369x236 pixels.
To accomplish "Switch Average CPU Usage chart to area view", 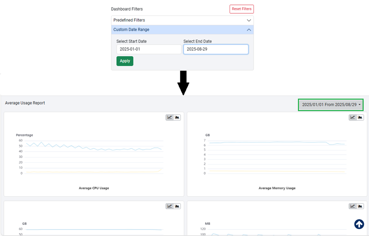I will point(177,117).
